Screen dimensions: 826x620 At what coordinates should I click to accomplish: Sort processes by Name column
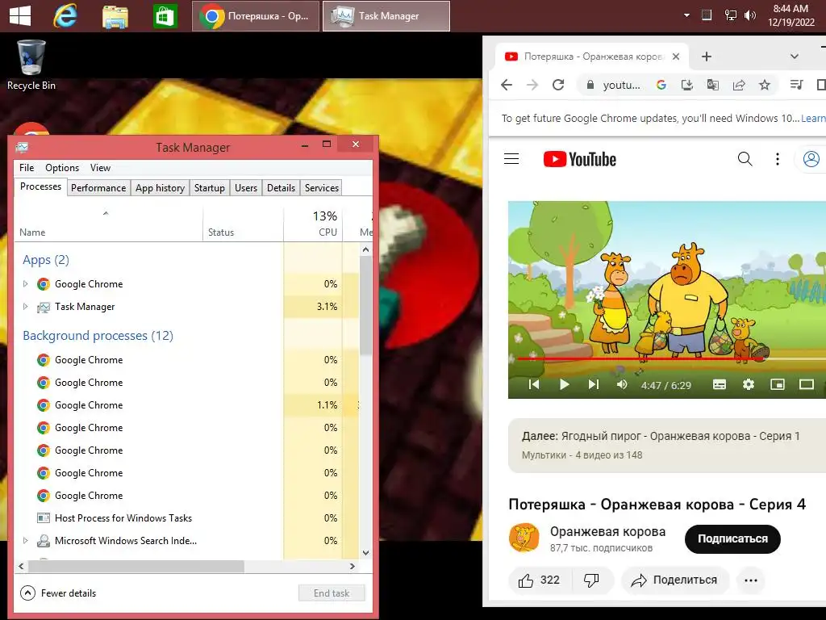coord(108,224)
